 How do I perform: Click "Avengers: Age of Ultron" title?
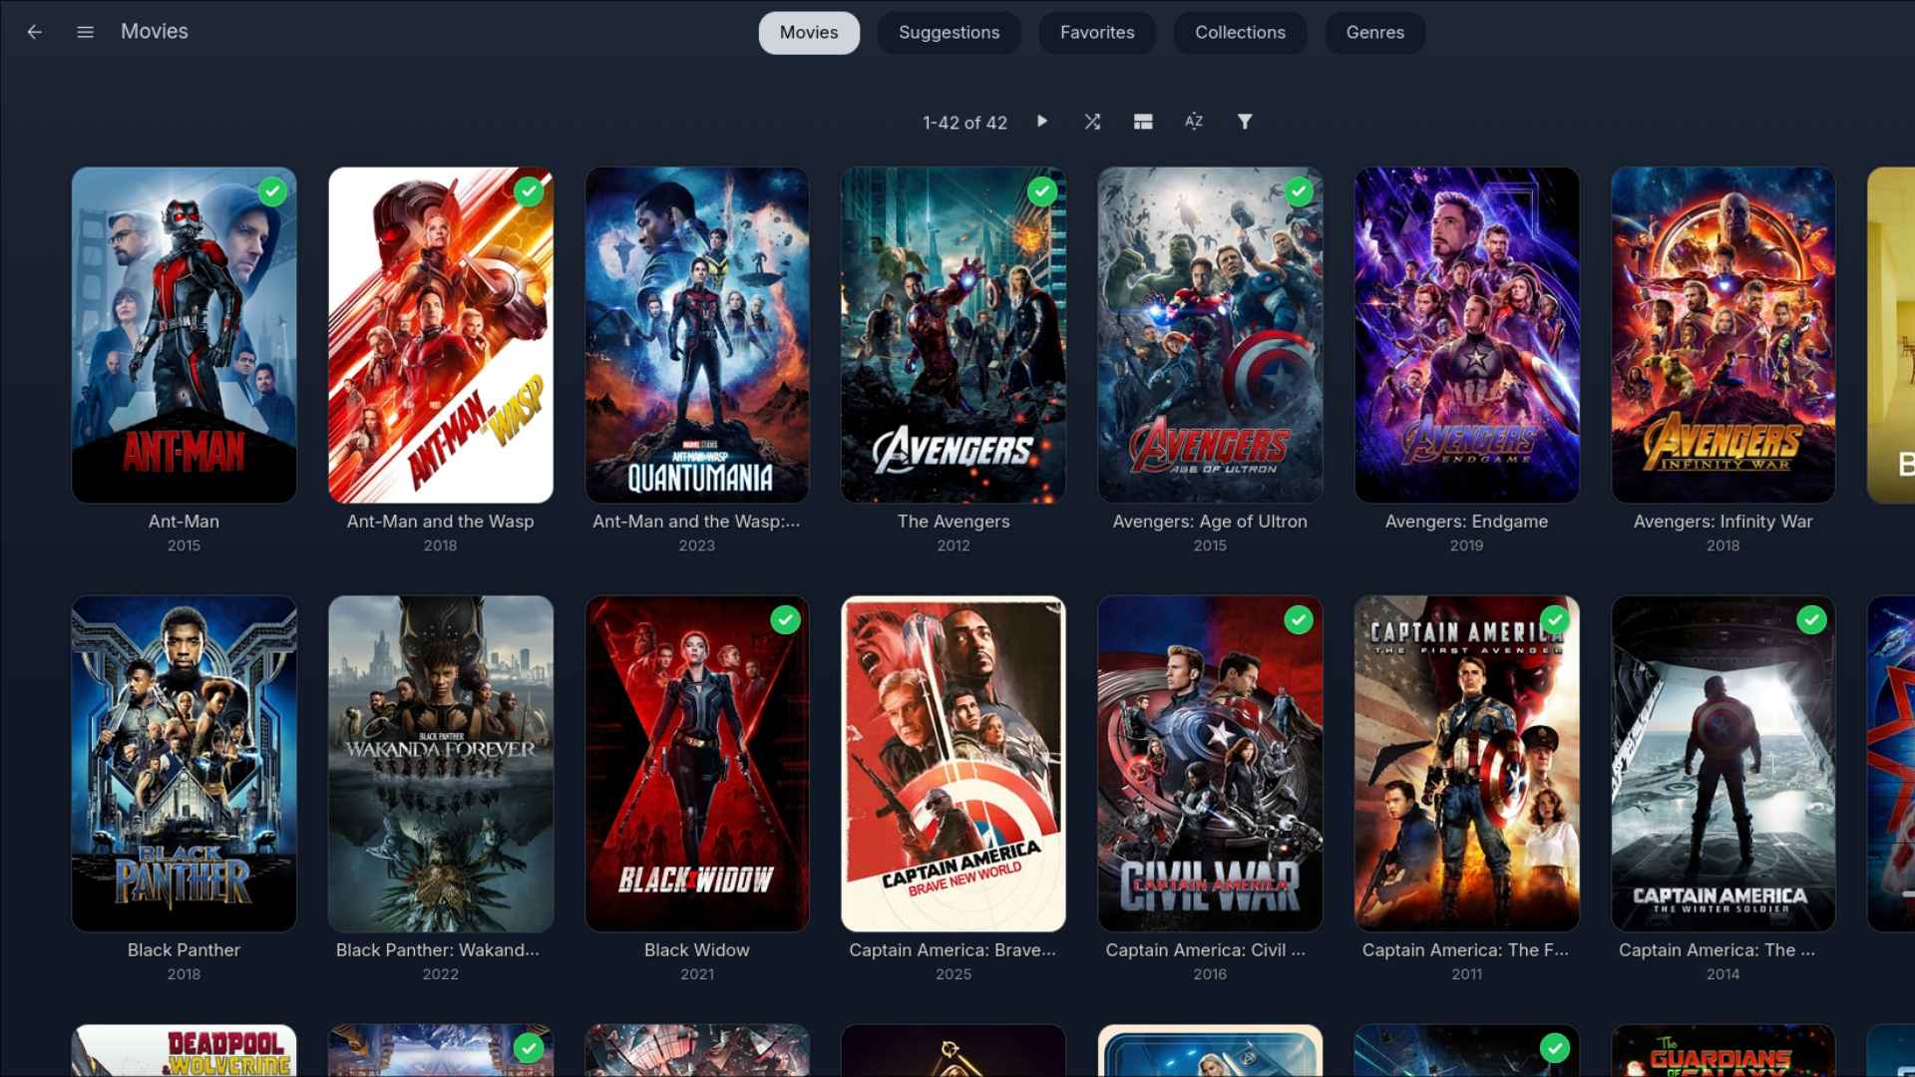click(1210, 522)
